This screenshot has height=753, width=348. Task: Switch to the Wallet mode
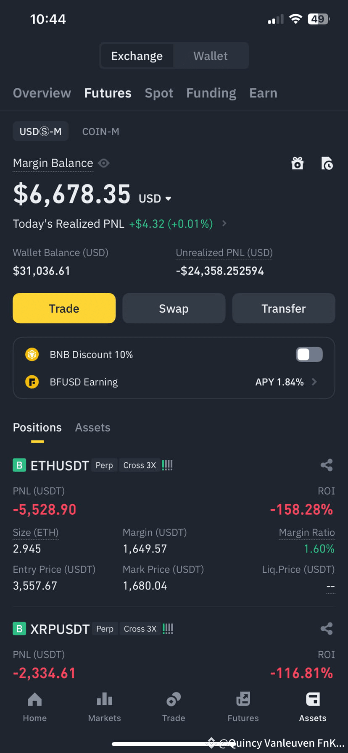(210, 56)
